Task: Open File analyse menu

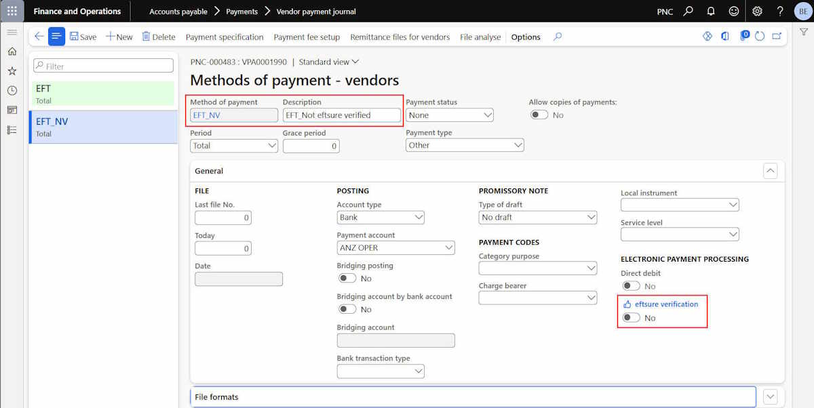Action: [x=480, y=37]
